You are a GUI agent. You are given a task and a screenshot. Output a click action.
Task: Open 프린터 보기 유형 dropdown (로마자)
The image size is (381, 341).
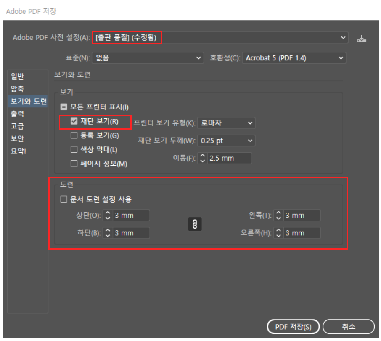tap(226, 123)
